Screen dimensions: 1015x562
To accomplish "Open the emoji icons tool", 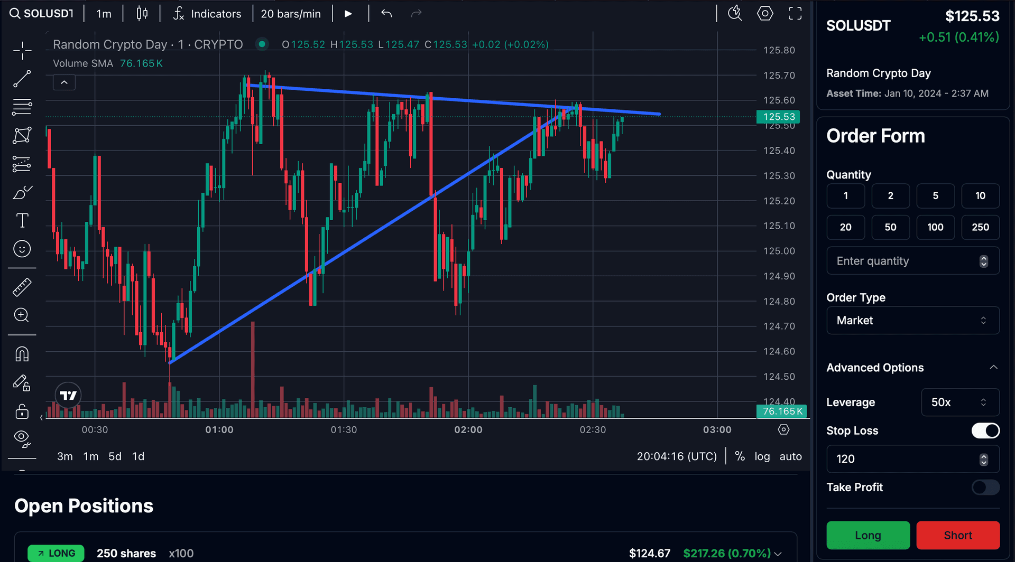I will pyautogui.click(x=22, y=249).
